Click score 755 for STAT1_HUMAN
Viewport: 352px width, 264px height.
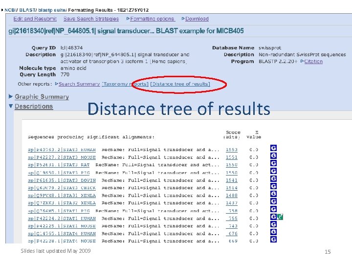point(232,219)
